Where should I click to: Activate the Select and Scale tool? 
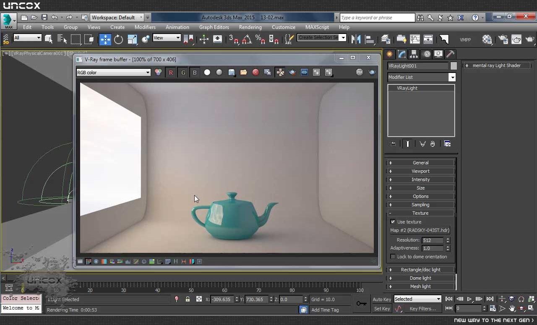point(132,39)
